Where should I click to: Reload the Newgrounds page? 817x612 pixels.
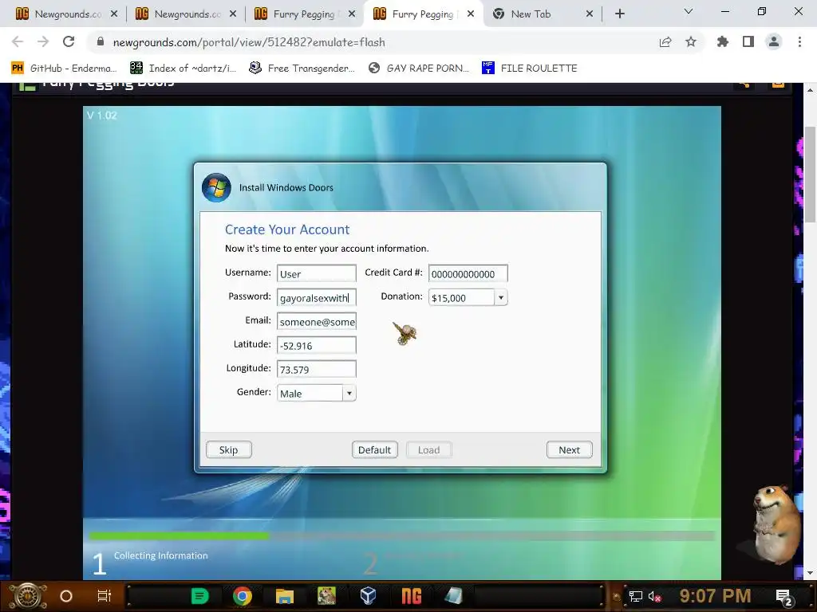click(69, 41)
